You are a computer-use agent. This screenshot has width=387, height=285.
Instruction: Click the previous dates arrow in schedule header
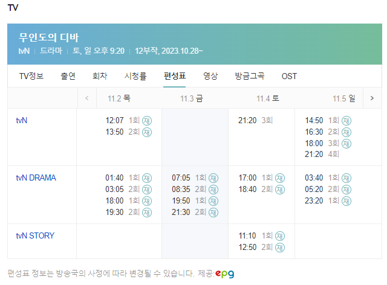87,98
